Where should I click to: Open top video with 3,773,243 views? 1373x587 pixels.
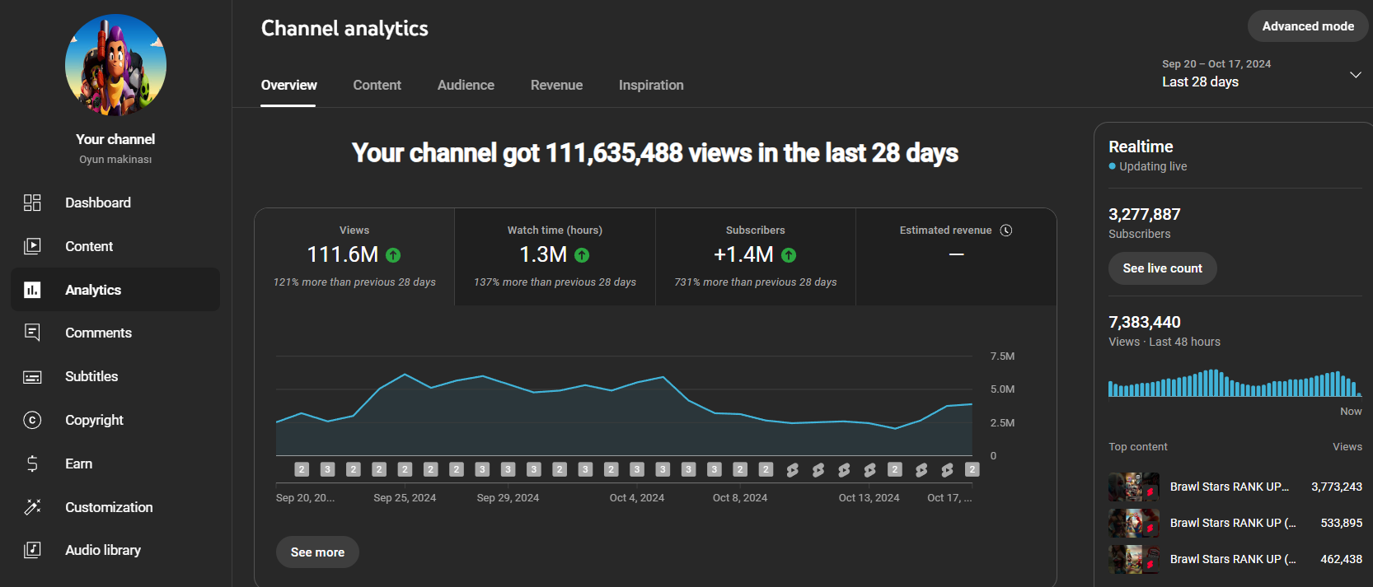pyautogui.click(x=1235, y=487)
